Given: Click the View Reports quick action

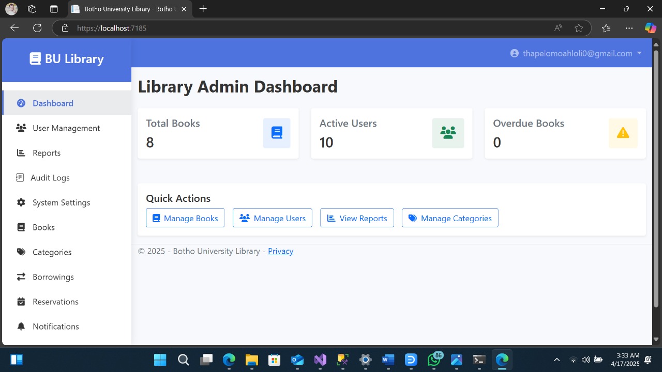Looking at the screenshot, I should (357, 218).
